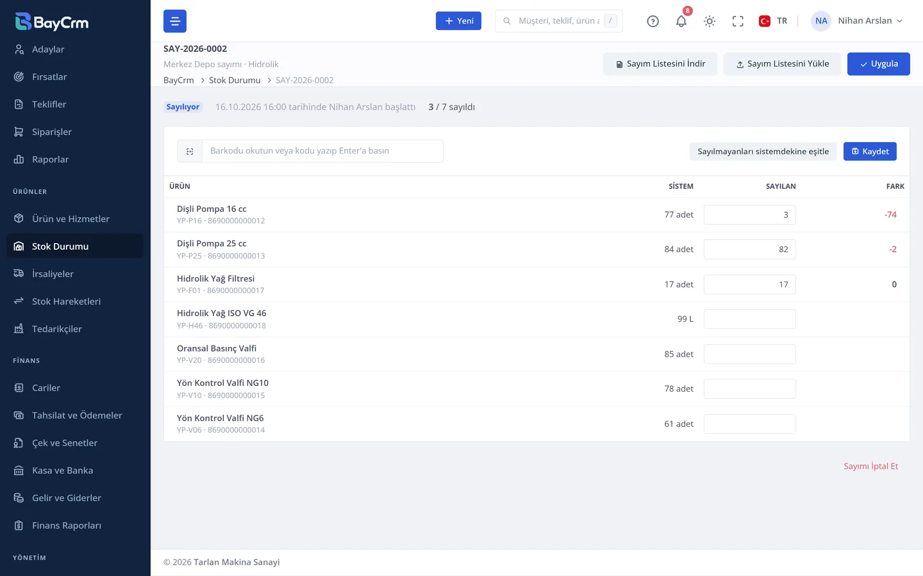923x576 pixels.
Task: Toggle the light/dark theme sun icon
Action: click(x=710, y=21)
